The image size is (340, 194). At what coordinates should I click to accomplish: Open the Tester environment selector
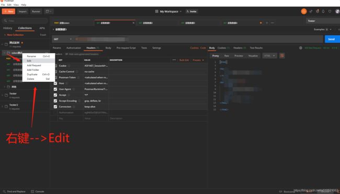[x=323, y=21]
